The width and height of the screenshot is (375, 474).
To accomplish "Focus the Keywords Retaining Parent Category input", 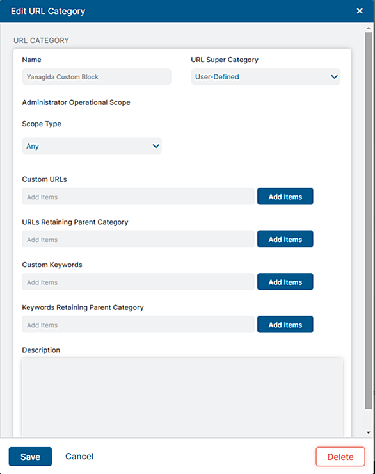I will click(138, 325).
